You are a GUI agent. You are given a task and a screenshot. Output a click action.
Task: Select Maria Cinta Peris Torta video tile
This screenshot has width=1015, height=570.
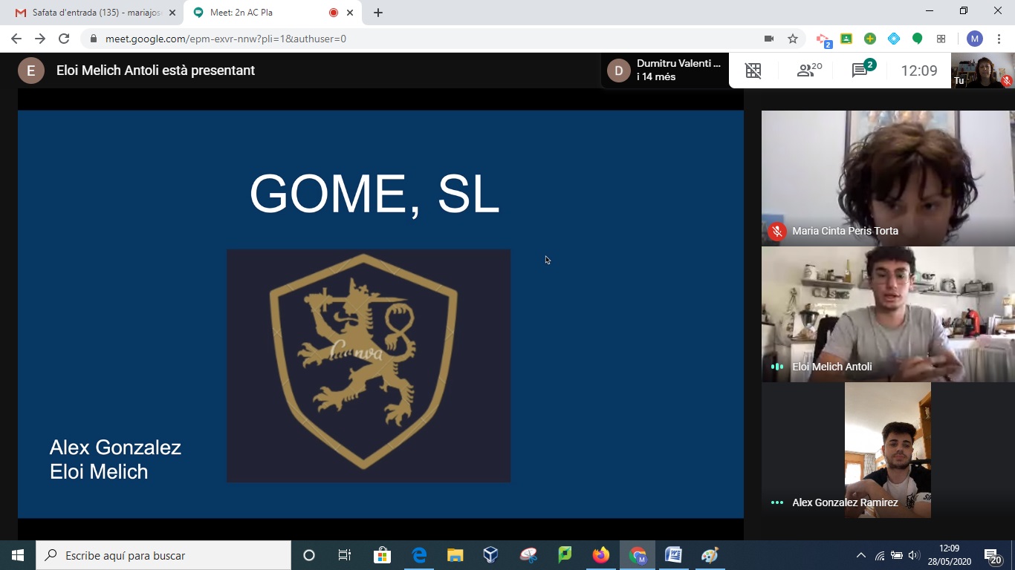[x=888, y=178]
